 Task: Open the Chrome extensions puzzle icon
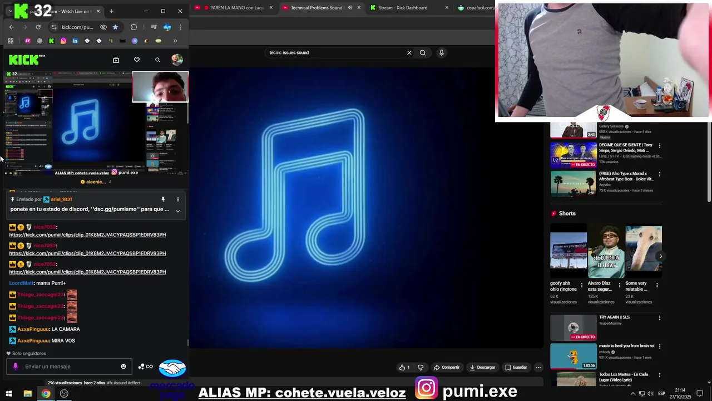(x=134, y=27)
